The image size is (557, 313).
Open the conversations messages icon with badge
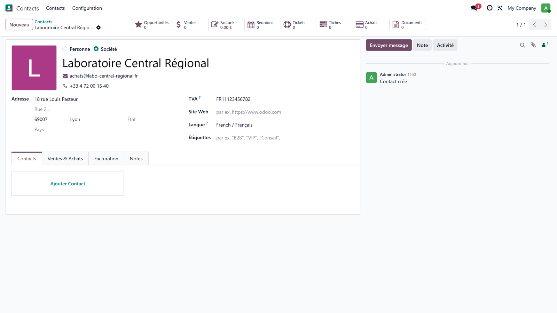pyautogui.click(x=476, y=8)
